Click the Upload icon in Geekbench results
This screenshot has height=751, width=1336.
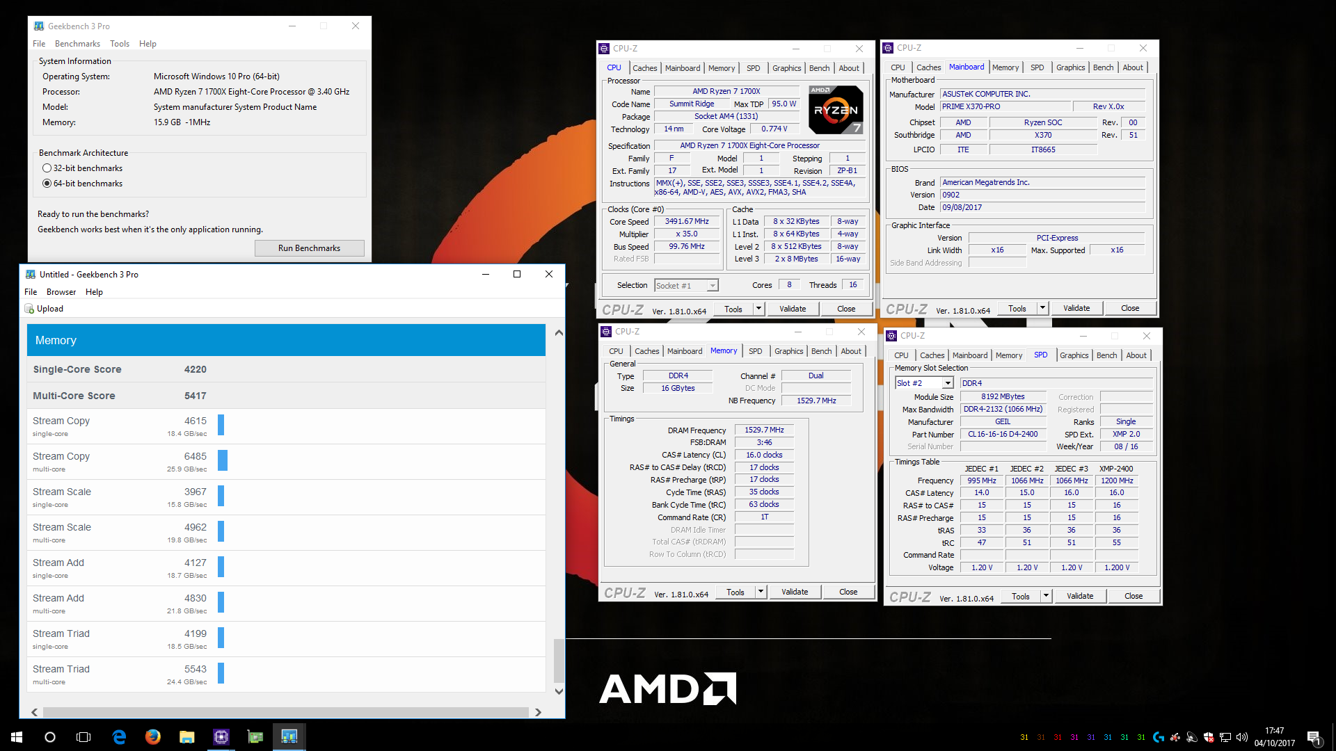point(29,309)
